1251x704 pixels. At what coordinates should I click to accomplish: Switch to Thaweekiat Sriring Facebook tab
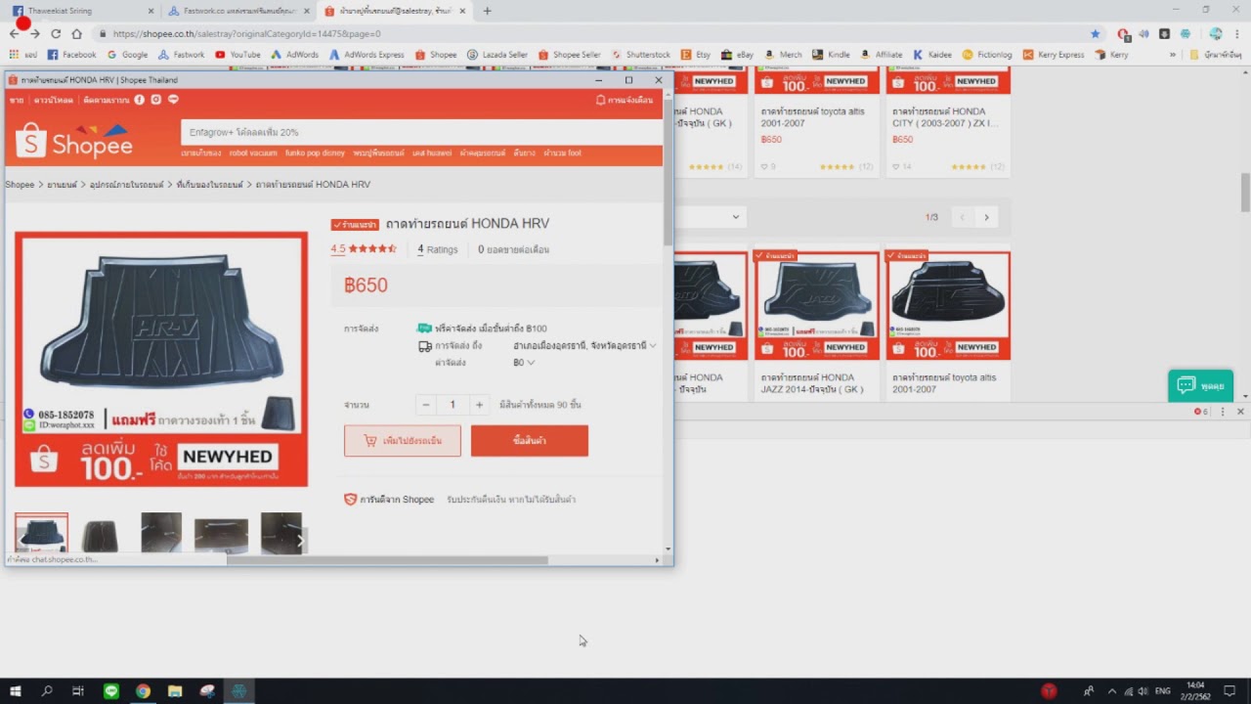click(x=83, y=11)
